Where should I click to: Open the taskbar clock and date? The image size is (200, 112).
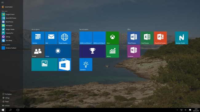click(196, 110)
